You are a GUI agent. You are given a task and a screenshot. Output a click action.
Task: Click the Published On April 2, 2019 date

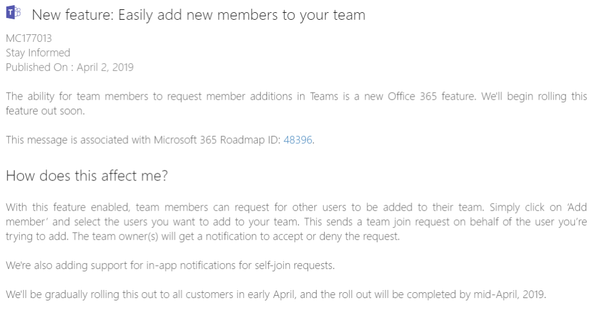click(x=70, y=68)
